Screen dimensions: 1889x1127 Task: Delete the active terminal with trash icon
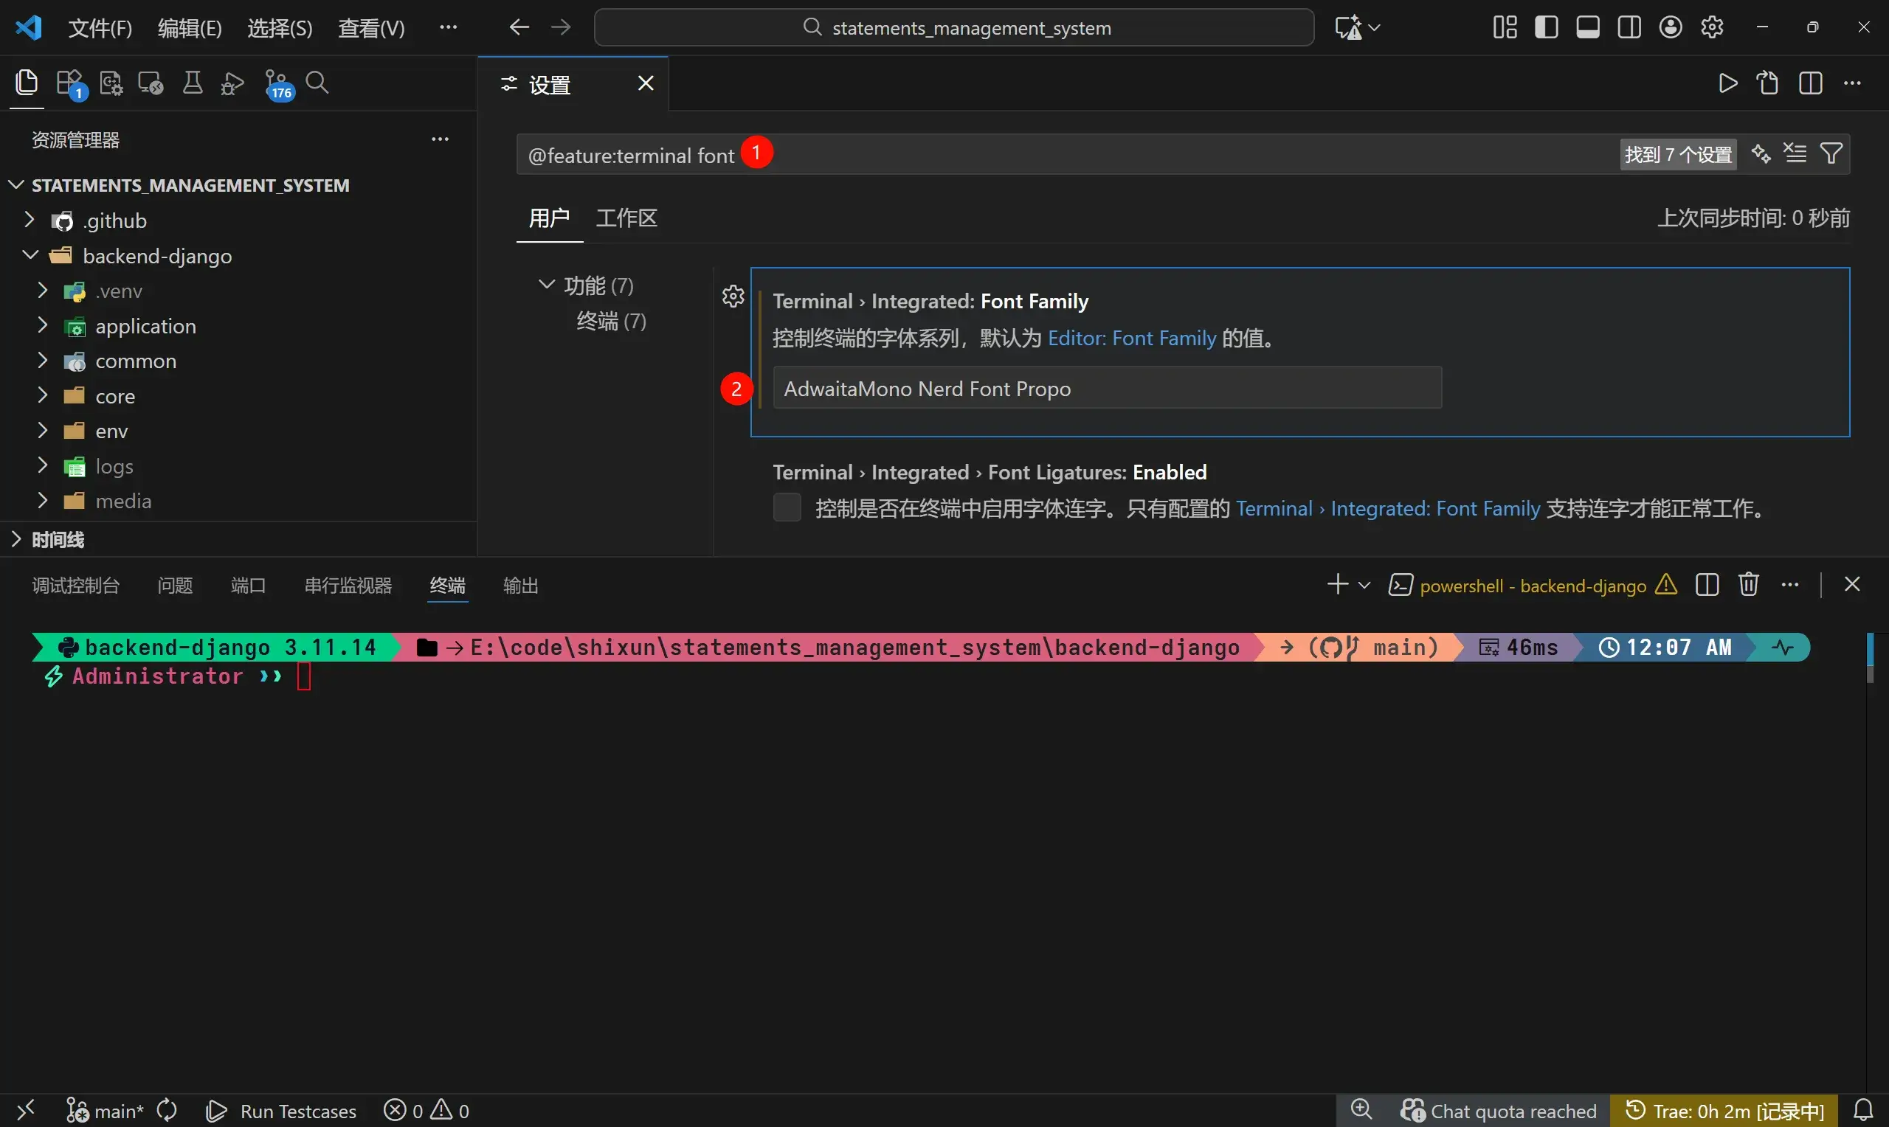[x=1748, y=585]
